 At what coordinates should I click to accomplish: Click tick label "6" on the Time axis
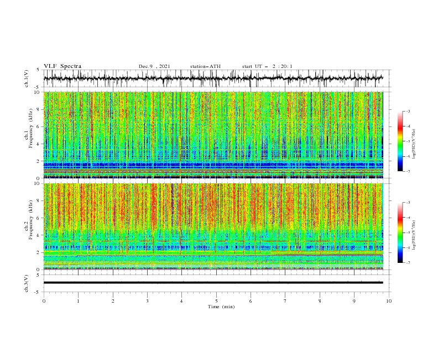click(251, 301)
